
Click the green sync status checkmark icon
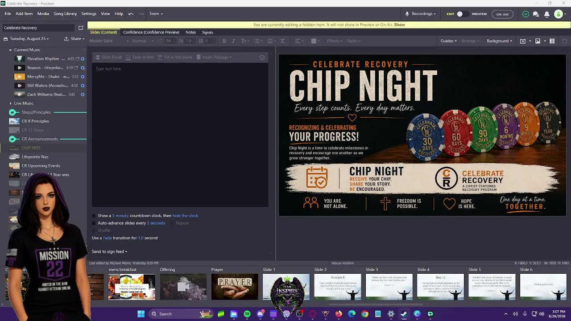click(525, 14)
